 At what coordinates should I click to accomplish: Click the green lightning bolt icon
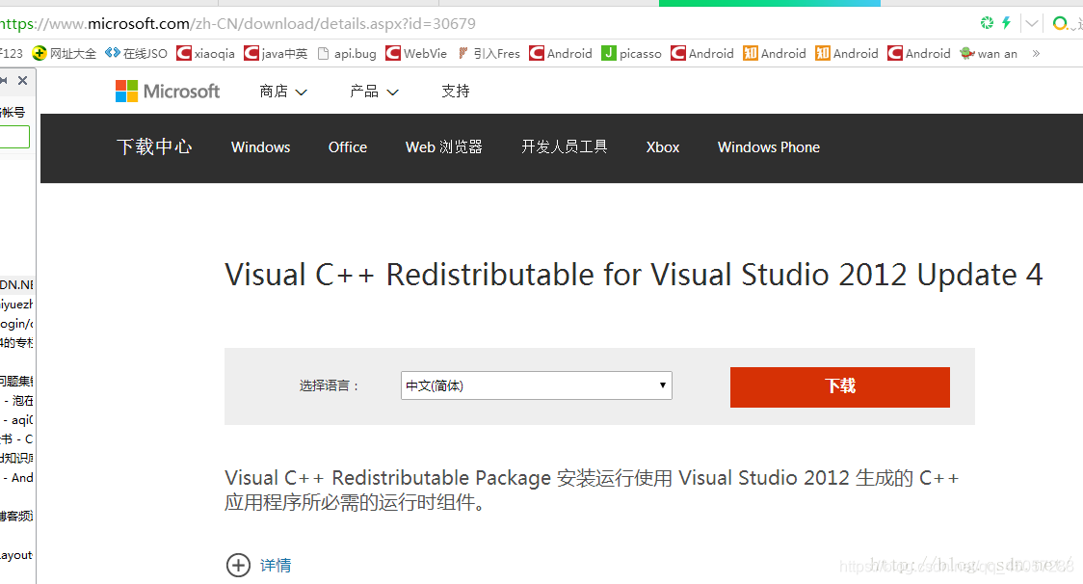(1006, 23)
